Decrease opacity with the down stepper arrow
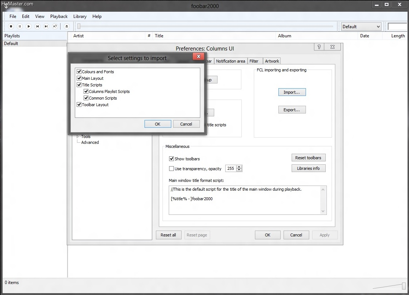409x295 pixels. pyautogui.click(x=239, y=170)
